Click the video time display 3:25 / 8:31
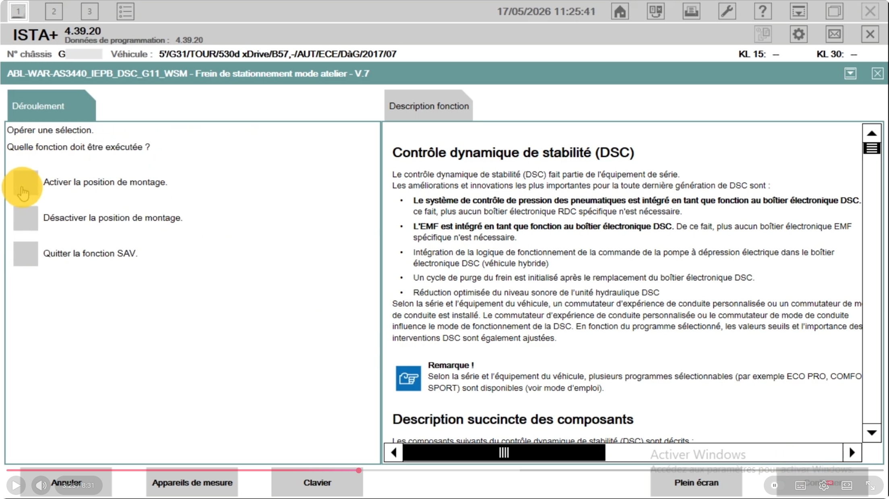Viewport: 889px width, 499px height. click(78, 486)
